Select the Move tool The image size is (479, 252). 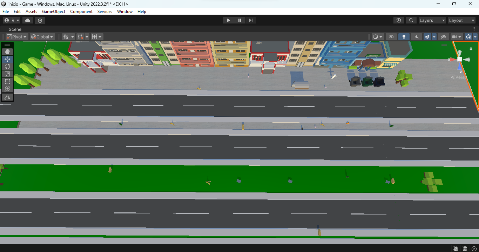(x=7, y=59)
